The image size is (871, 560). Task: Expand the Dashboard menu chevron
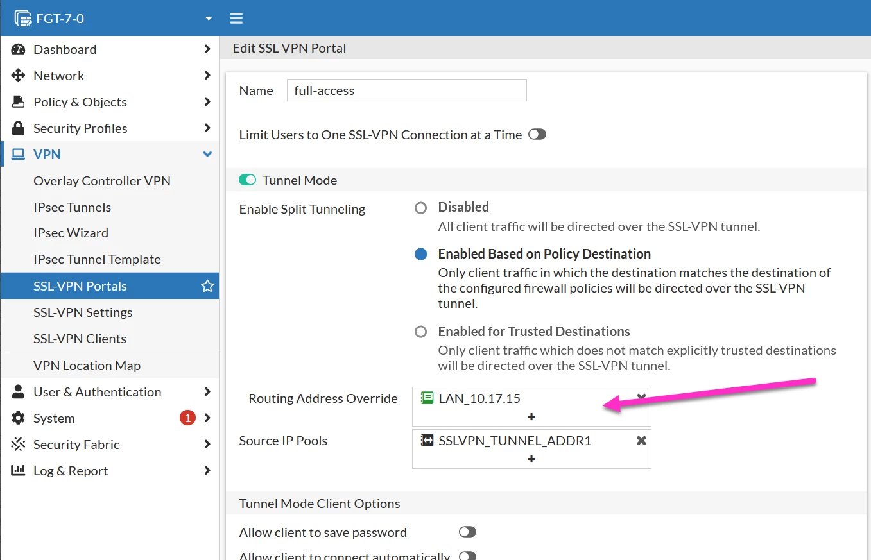click(207, 49)
